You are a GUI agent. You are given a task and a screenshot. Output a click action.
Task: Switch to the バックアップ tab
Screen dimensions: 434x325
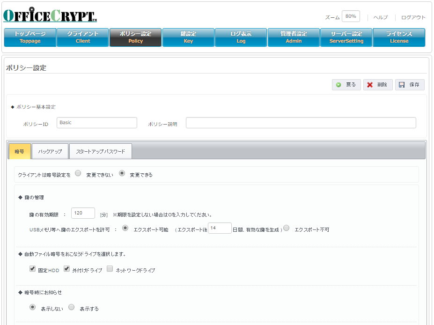click(x=50, y=151)
